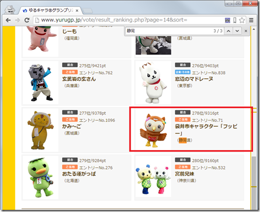
Task: Open the Chrome hamburger menu
Action: click(x=251, y=20)
